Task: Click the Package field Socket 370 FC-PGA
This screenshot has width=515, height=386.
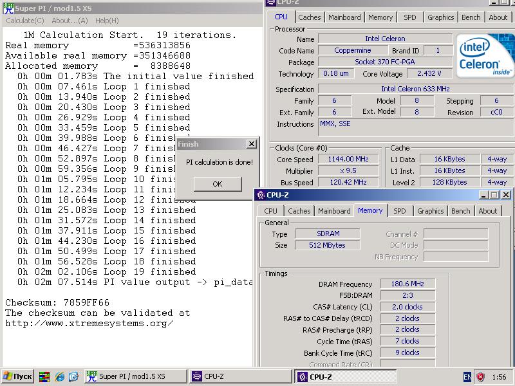Action: tap(385, 62)
